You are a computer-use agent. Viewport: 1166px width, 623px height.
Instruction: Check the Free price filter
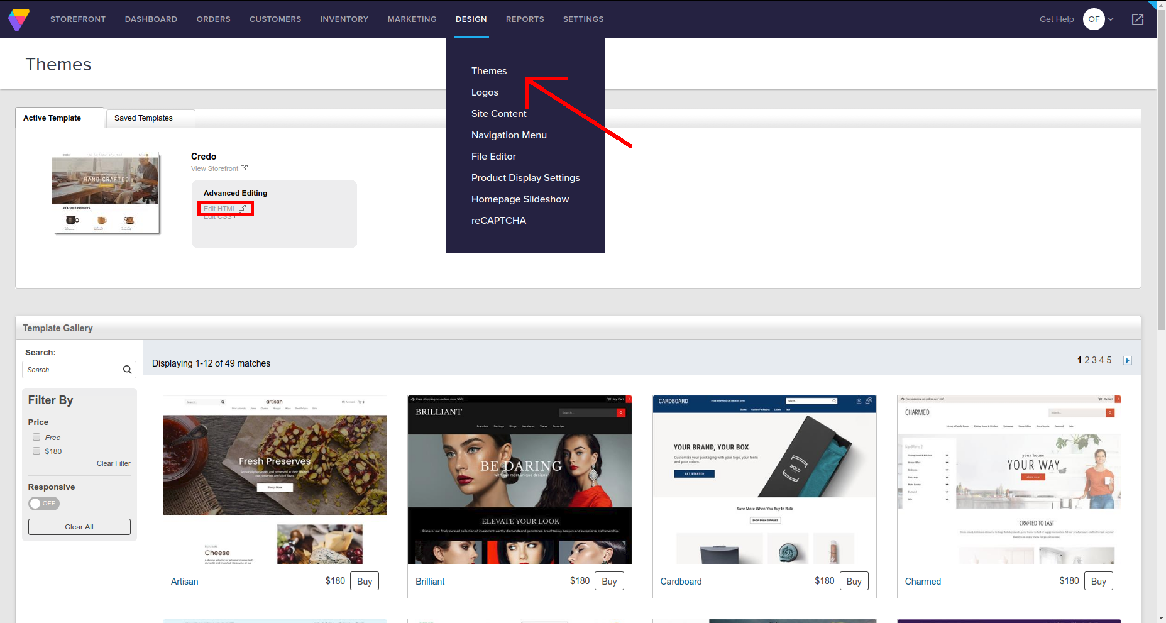coord(36,437)
